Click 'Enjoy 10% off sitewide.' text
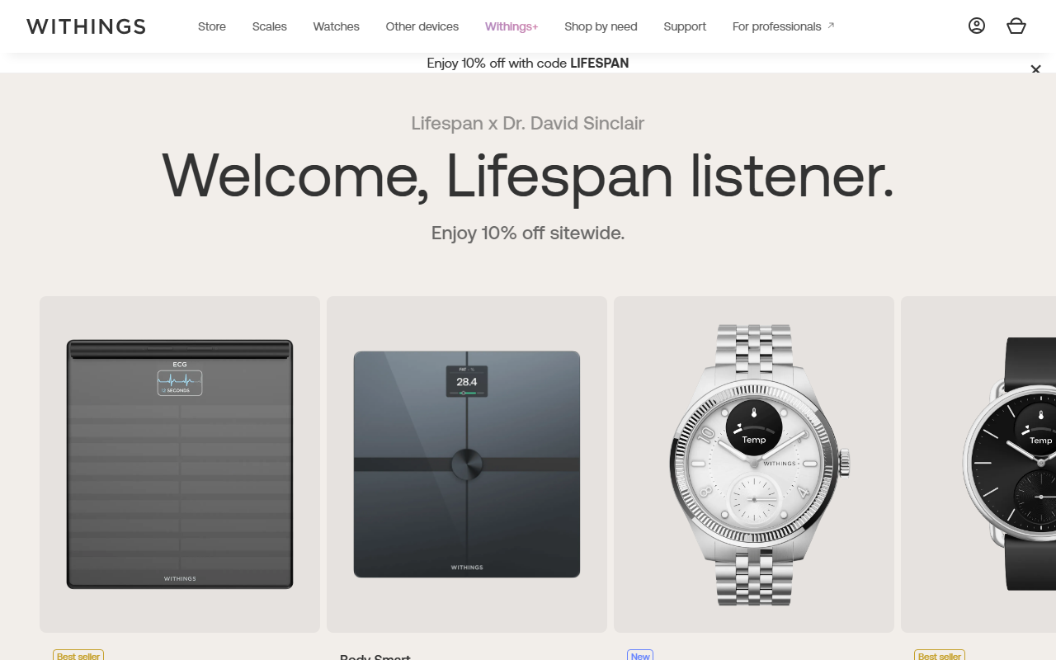Screen dimensions: 1056x660 [x=528, y=233]
